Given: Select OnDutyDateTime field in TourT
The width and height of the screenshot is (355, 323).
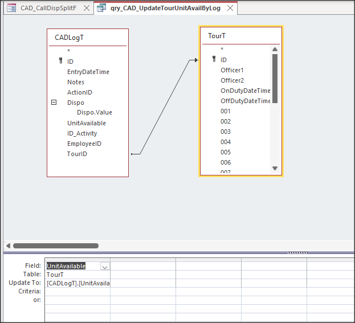Looking at the screenshot, I should click(245, 91).
